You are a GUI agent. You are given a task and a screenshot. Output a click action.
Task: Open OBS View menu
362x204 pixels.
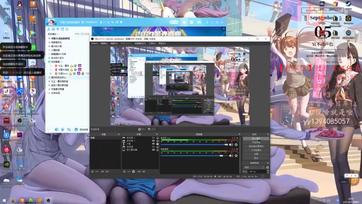click(x=114, y=44)
